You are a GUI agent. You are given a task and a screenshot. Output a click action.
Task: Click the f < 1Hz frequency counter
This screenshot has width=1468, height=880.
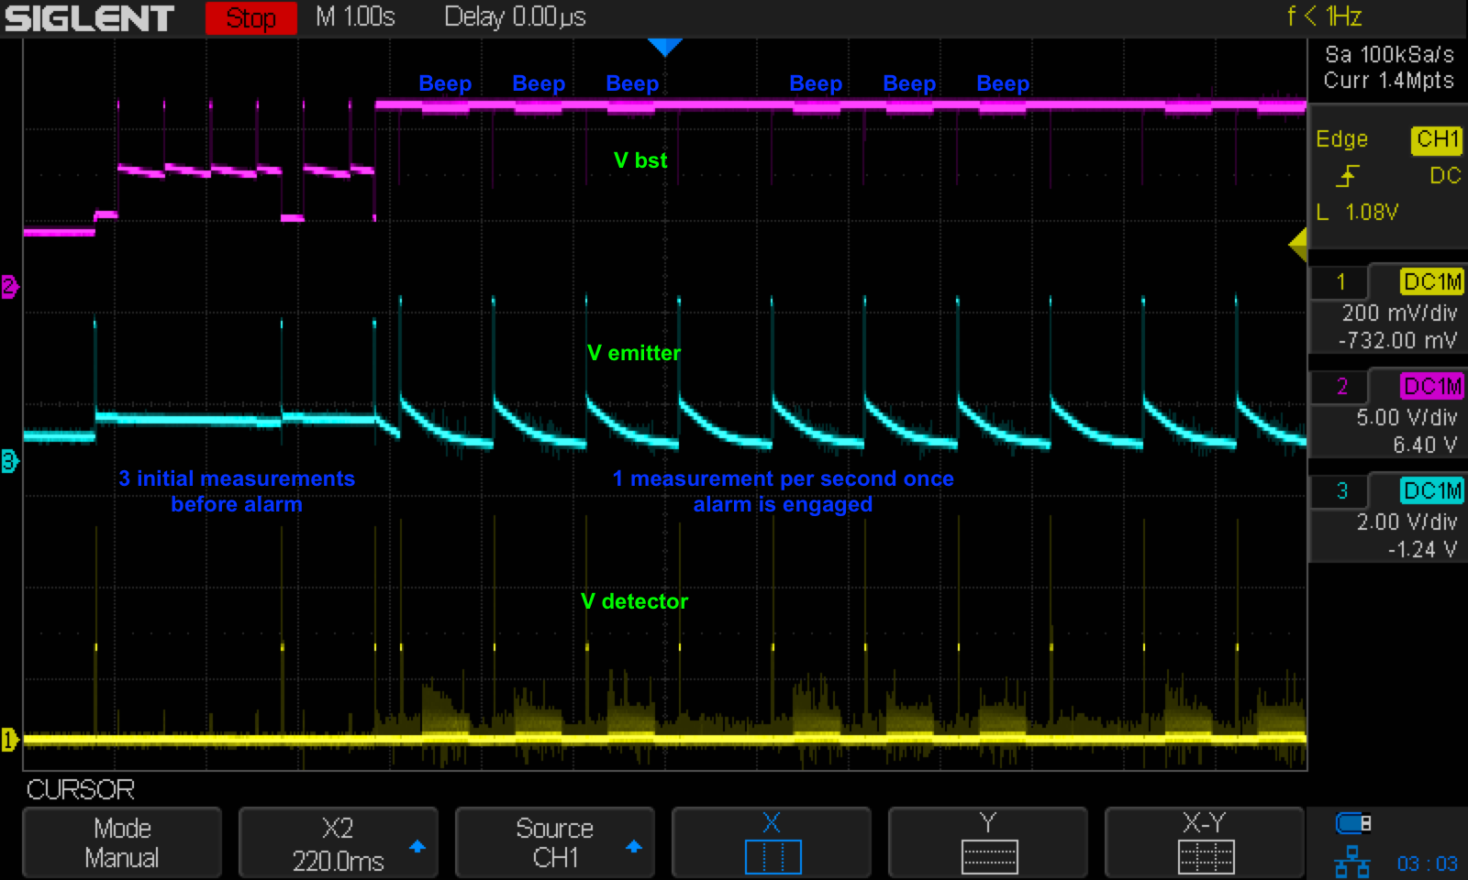[1324, 16]
